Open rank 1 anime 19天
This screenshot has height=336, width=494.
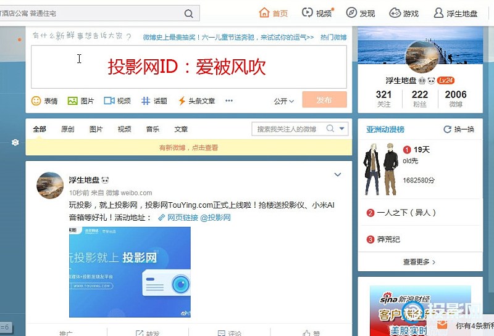point(422,150)
